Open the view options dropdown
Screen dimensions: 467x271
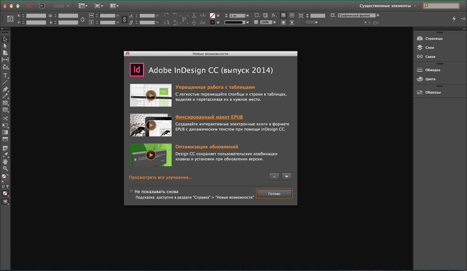tap(83, 6)
